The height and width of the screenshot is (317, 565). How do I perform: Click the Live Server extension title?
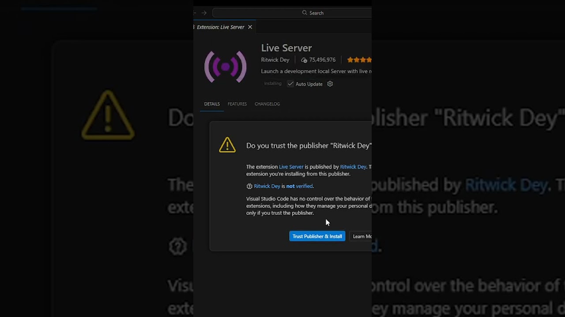(286, 48)
